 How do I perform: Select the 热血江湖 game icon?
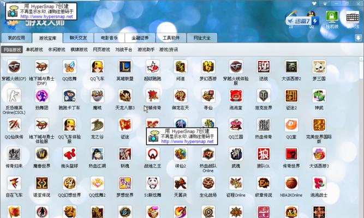[x=97, y=154]
